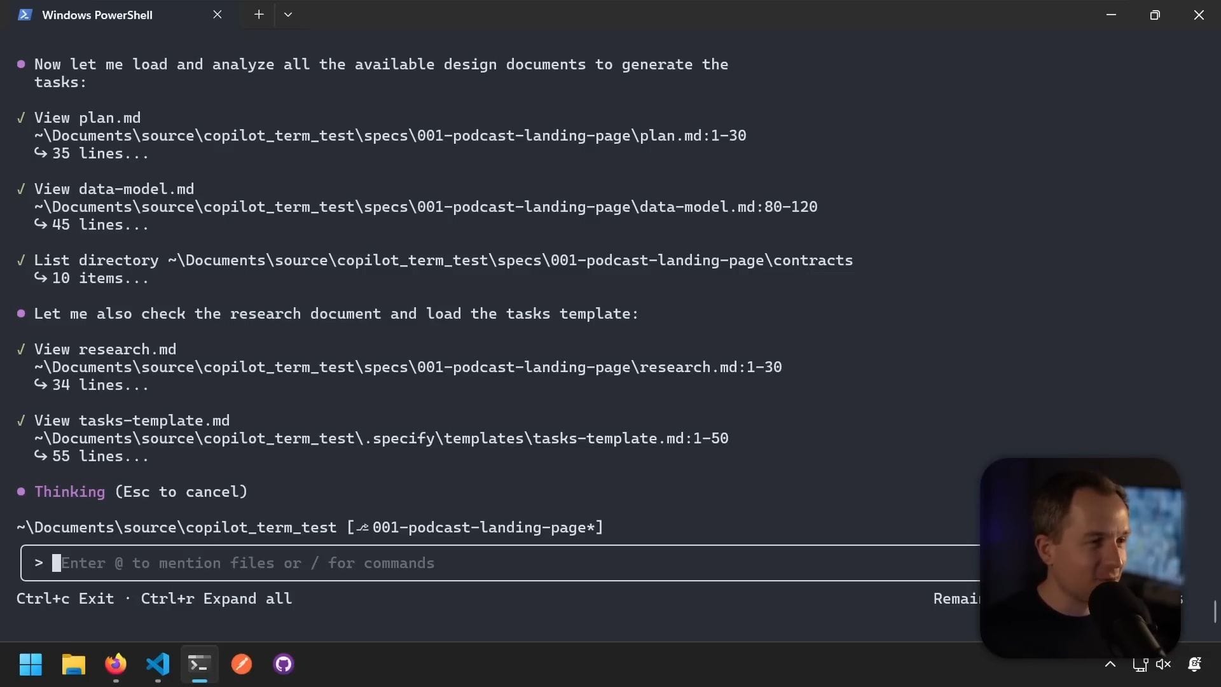
Task: Launch Firefox from taskbar
Action: [116, 664]
